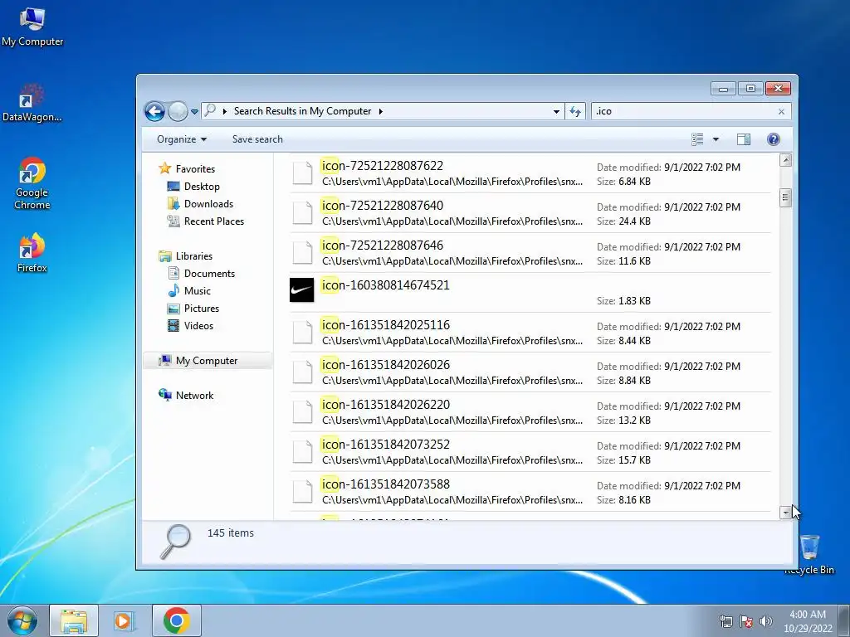850x637 pixels.
Task: Open the Organize menu
Action: pos(182,139)
